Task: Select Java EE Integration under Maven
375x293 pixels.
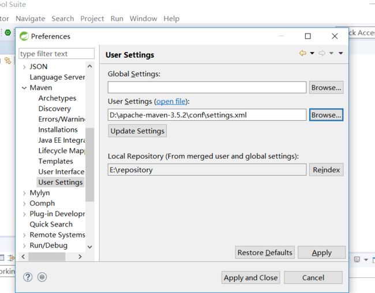Action: pyautogui.click(x=62, y=140)
